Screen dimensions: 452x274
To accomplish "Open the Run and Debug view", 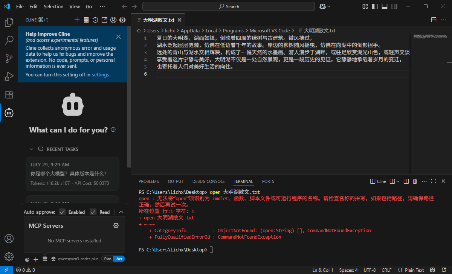I will point(9,76).
